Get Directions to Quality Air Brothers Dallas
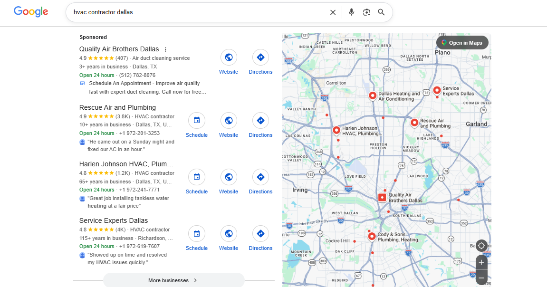 pos(260,62)
